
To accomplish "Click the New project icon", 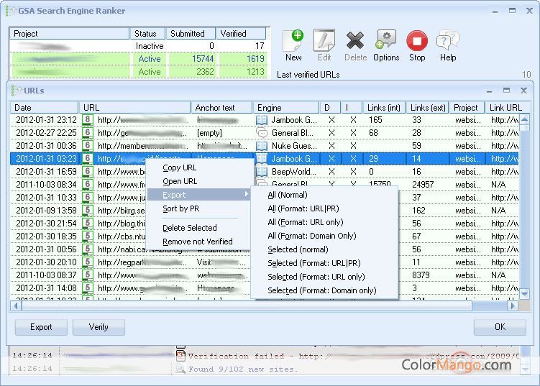I will [x=293, y=41].
